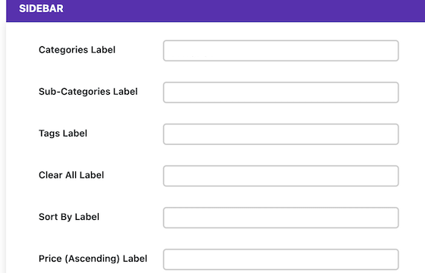Click the SIDEBAR section heading text
The width and height of the screenshot is (425, 273).
(x=41, y=8)
